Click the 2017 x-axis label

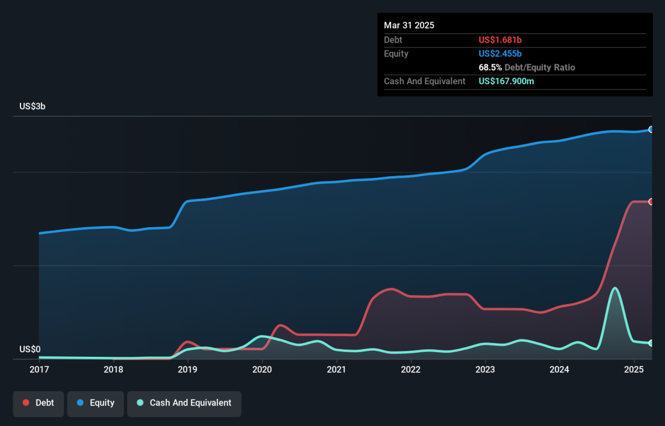(x=39, y=369)
